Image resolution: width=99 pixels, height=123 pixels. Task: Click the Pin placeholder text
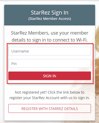(x=14, y=64)
